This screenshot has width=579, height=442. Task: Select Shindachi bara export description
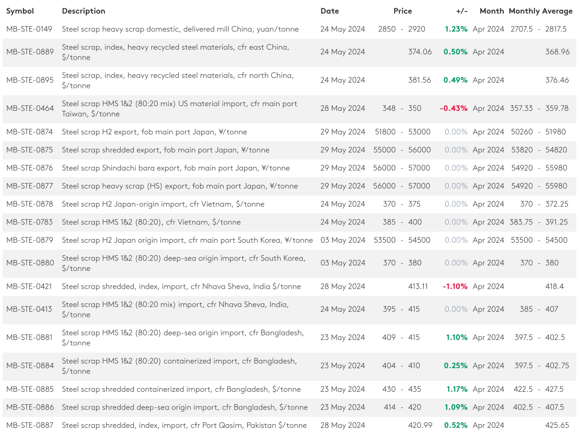[176, 168]
